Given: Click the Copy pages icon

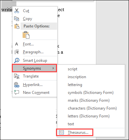Looking at the screenshot, I should click(x=17, y=19).
